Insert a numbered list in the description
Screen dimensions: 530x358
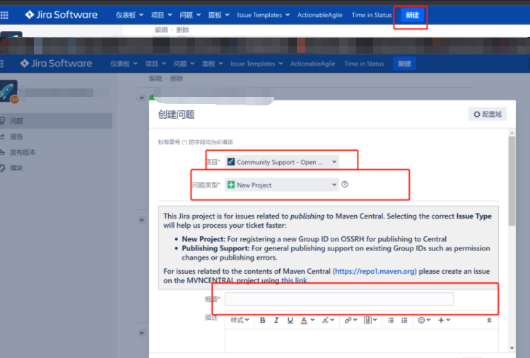[404, 320]
